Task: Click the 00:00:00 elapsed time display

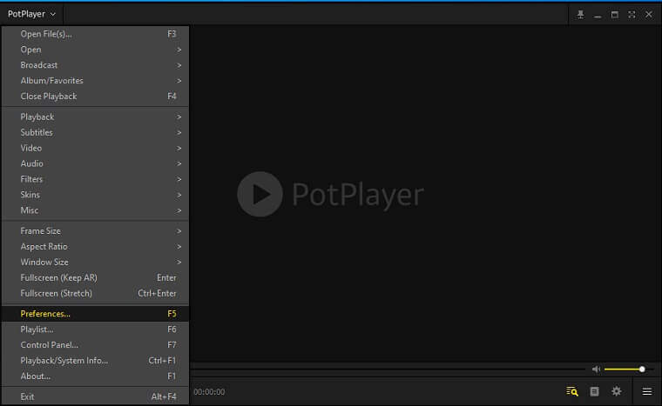Action: point(209,392)
